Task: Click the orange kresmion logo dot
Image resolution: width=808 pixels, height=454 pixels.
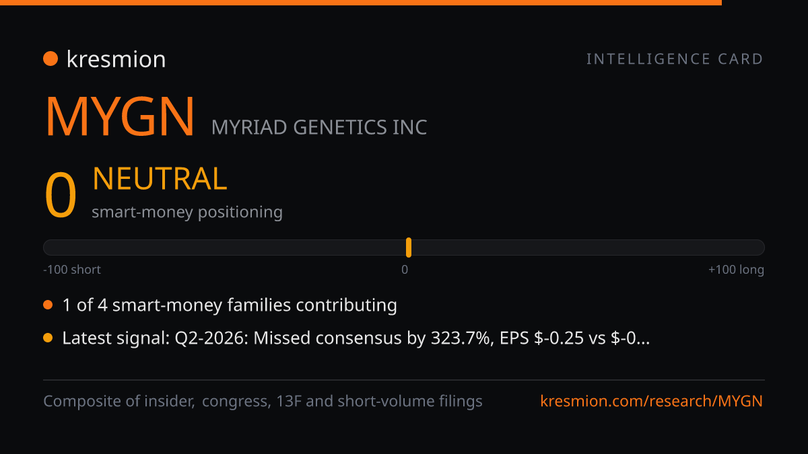Action: pos(50,59)
